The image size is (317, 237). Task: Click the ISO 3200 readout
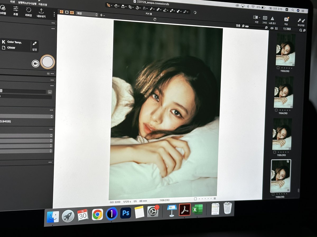[x=115, y=202]
